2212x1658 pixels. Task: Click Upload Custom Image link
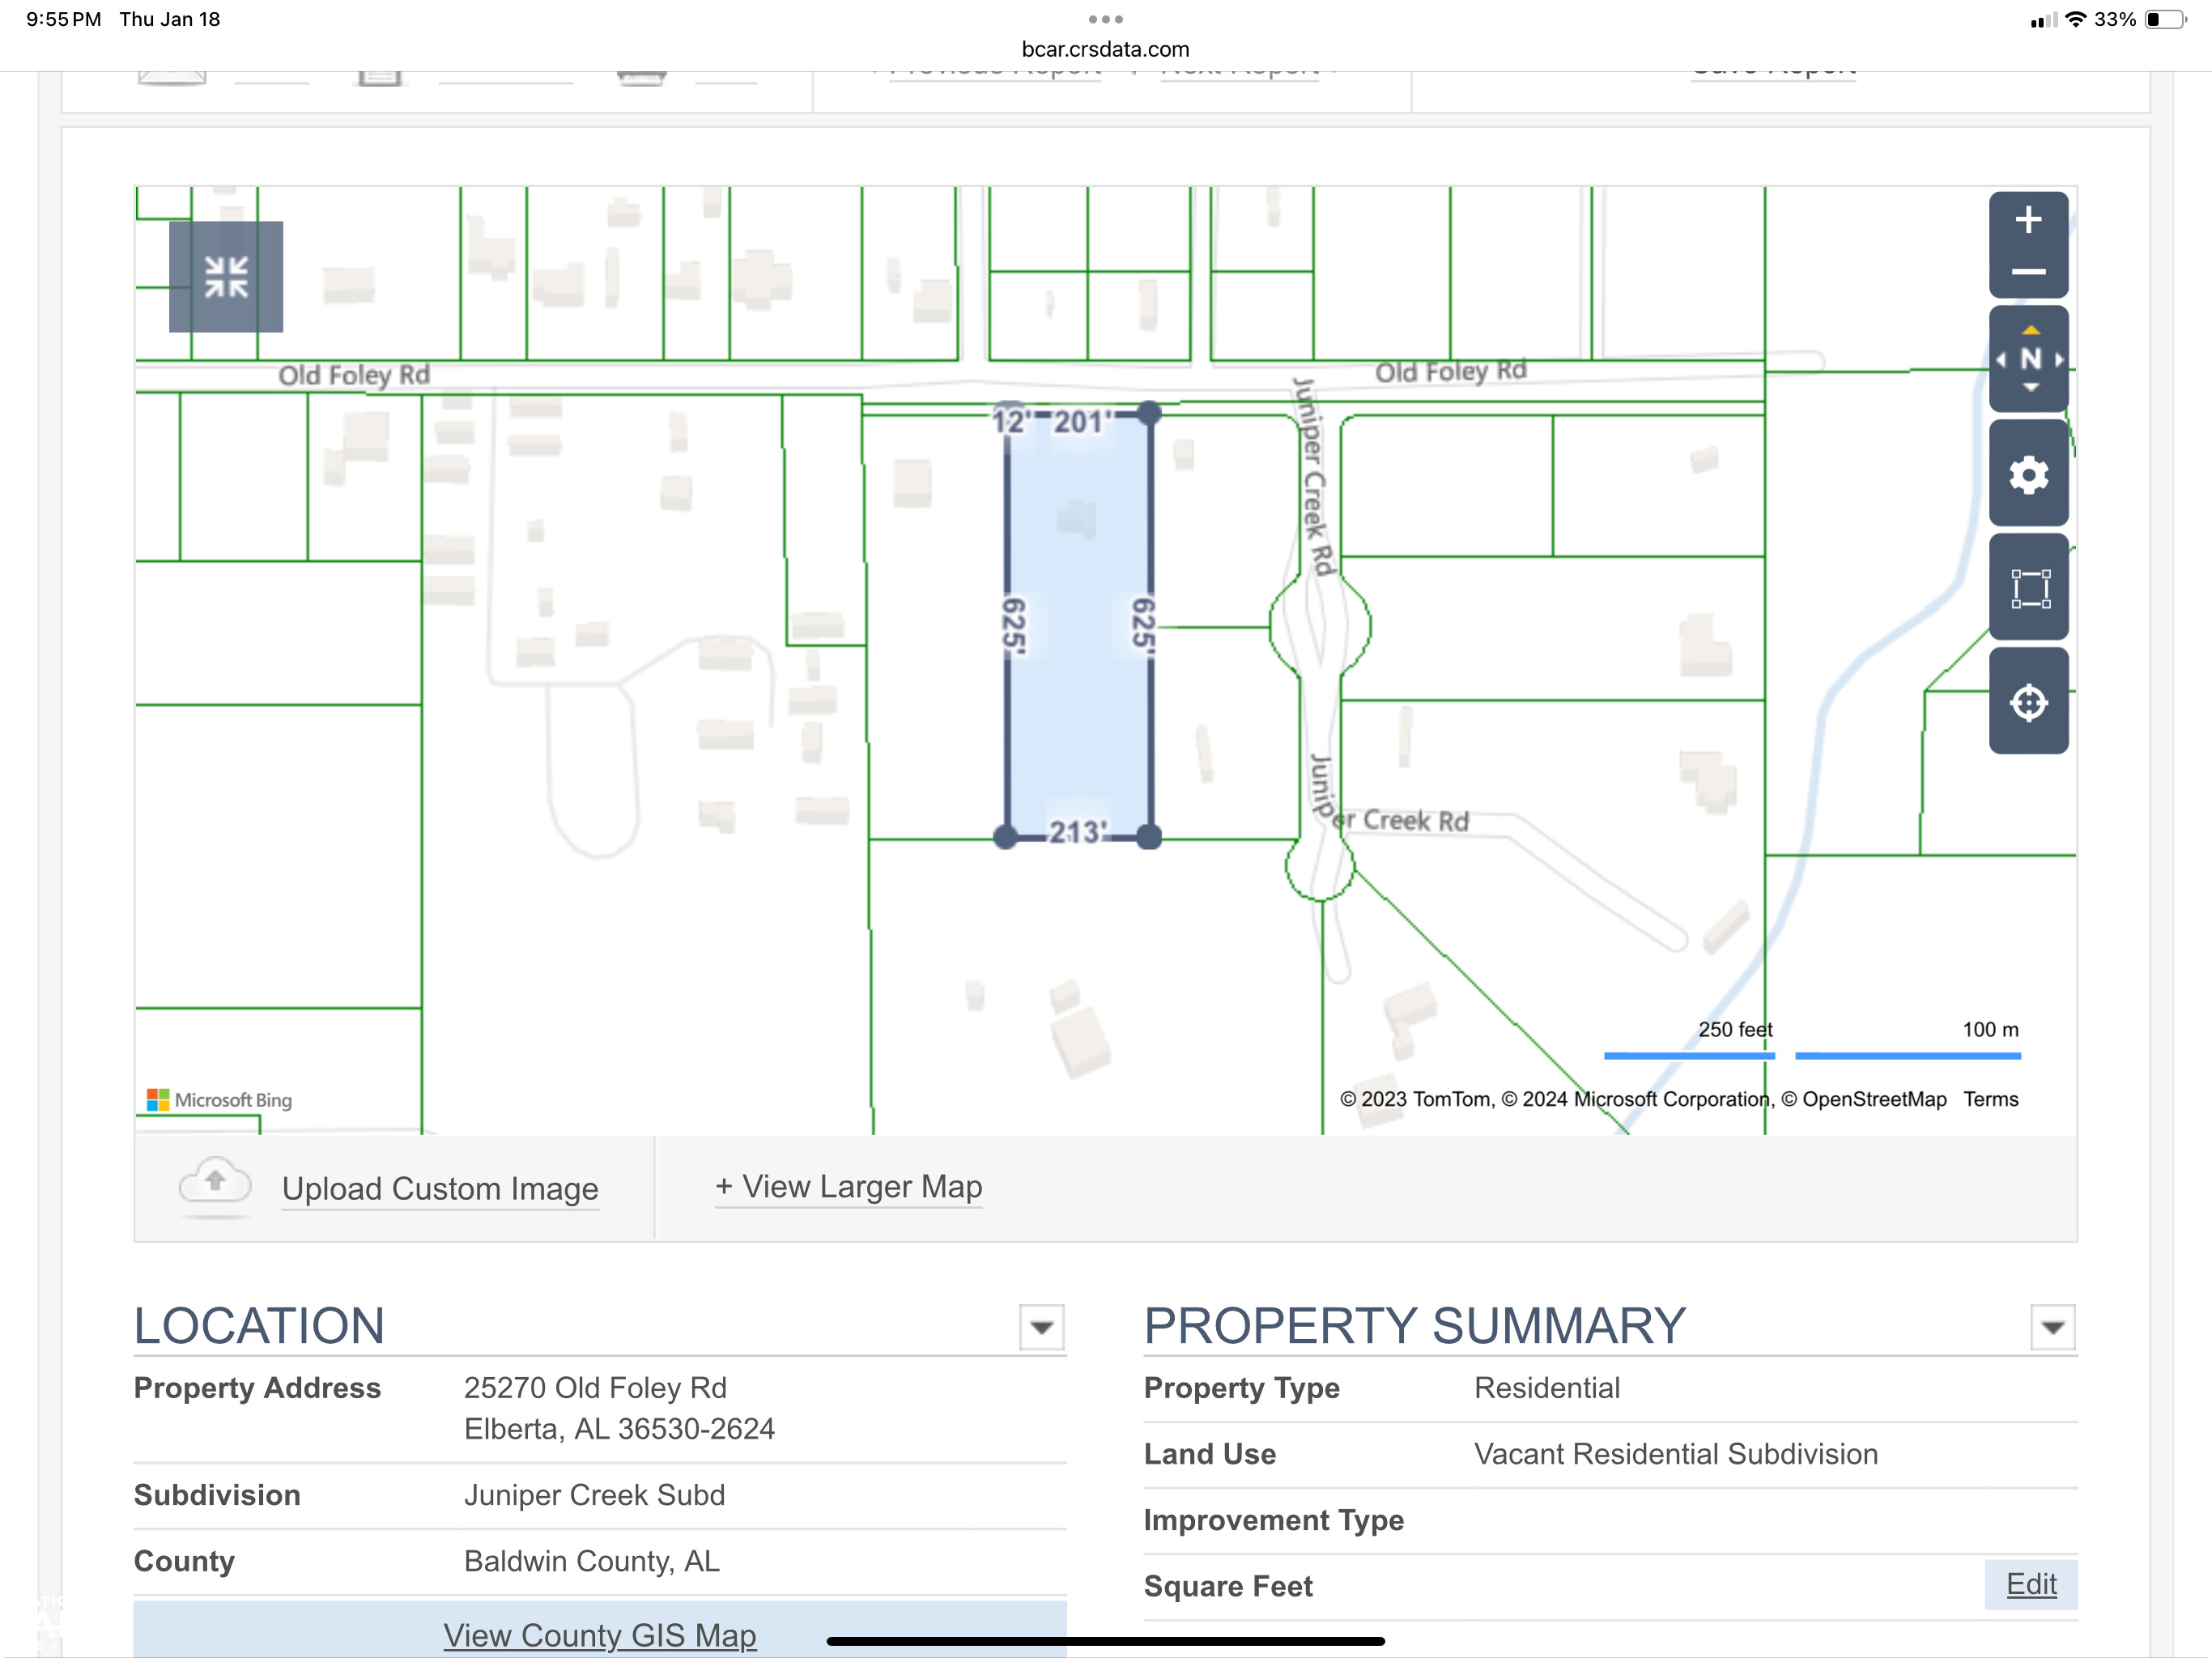click(440, 1188)
